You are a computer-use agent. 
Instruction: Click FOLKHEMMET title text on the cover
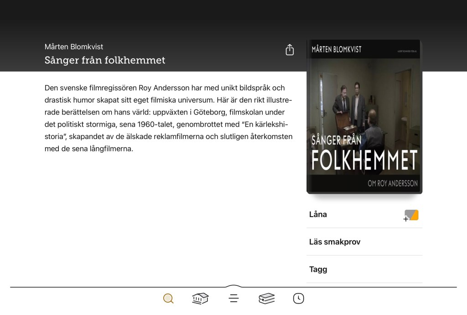(x=364, y=160)
